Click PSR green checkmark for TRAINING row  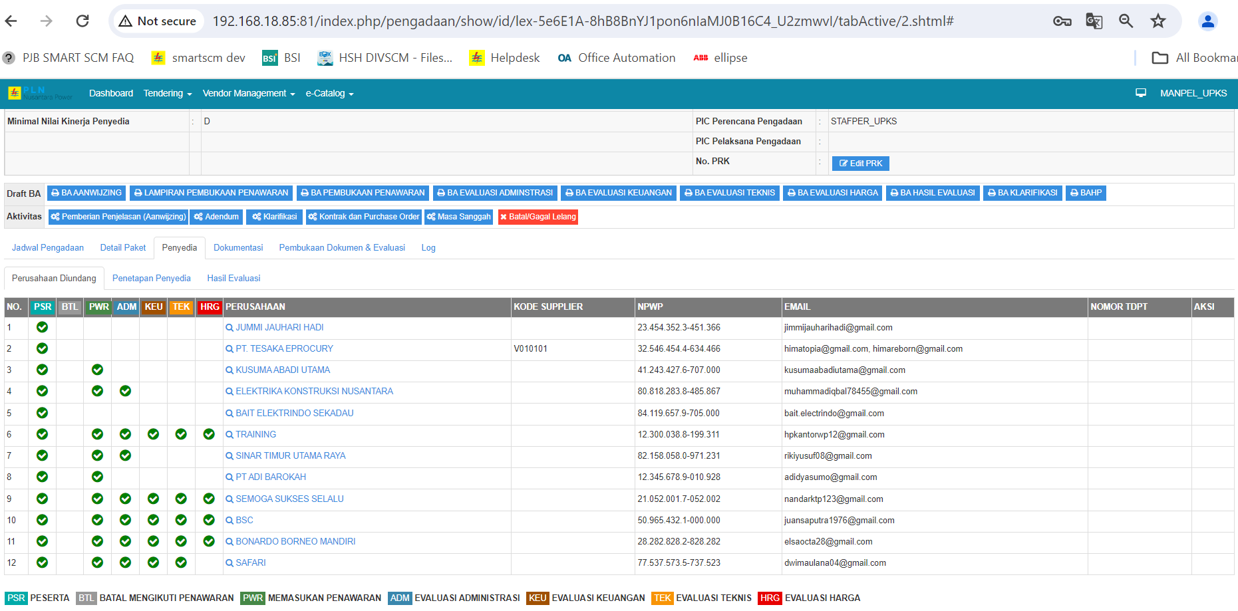42,434
